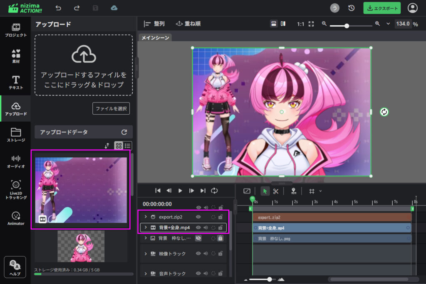Select the メインシーン tab

155,38
